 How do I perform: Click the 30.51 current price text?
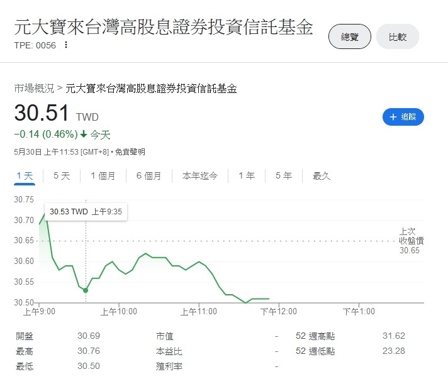pyautogui.click(x=42, y=113)
